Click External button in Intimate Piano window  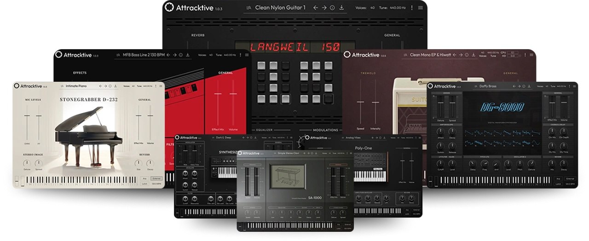point(156,178)
